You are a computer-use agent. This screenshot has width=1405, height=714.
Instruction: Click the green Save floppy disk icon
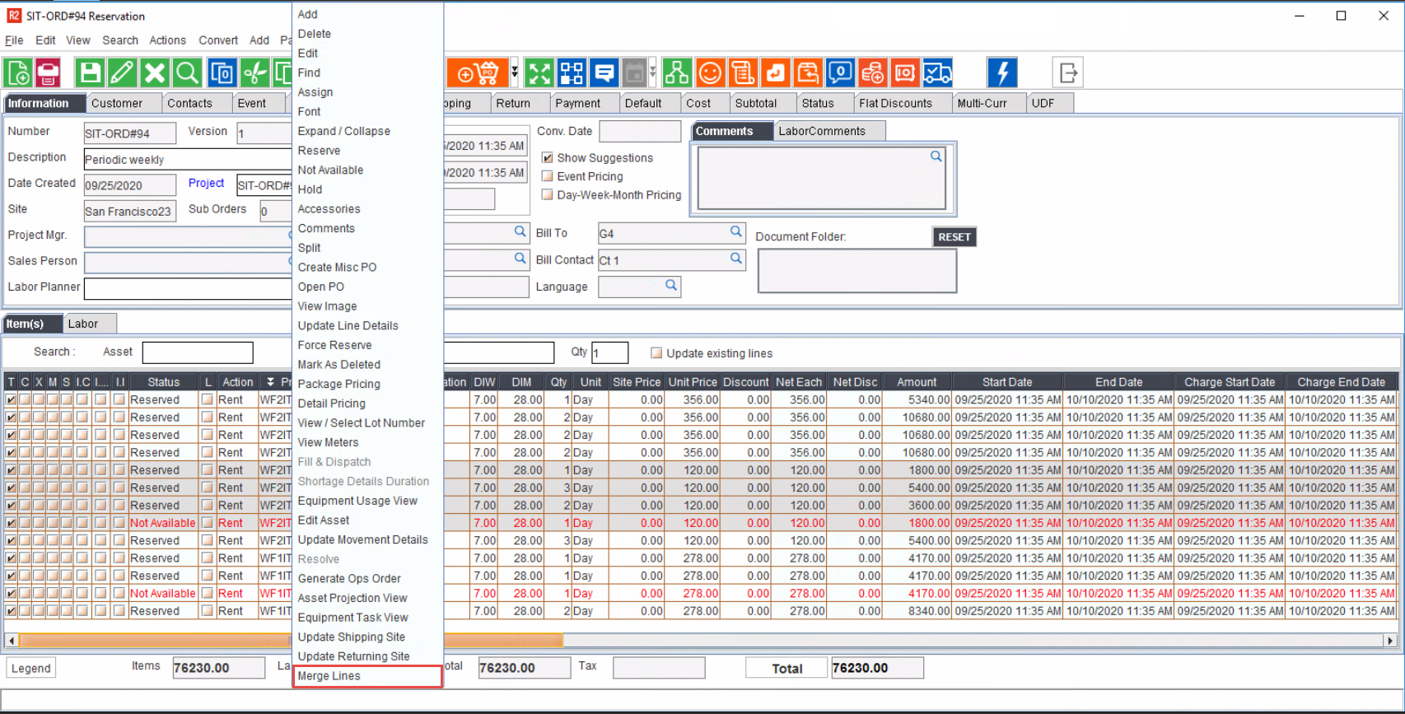click(x=90, y=73)
